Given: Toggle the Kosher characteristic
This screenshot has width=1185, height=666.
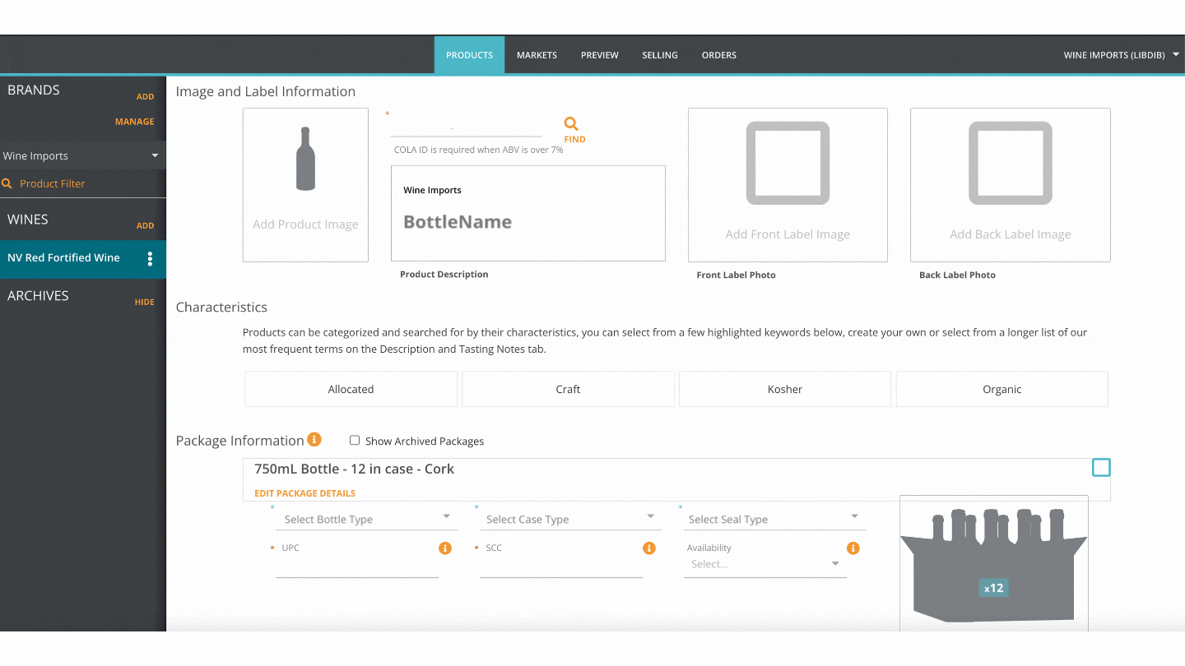Looking at the screenshot, I should click(784, 388).
